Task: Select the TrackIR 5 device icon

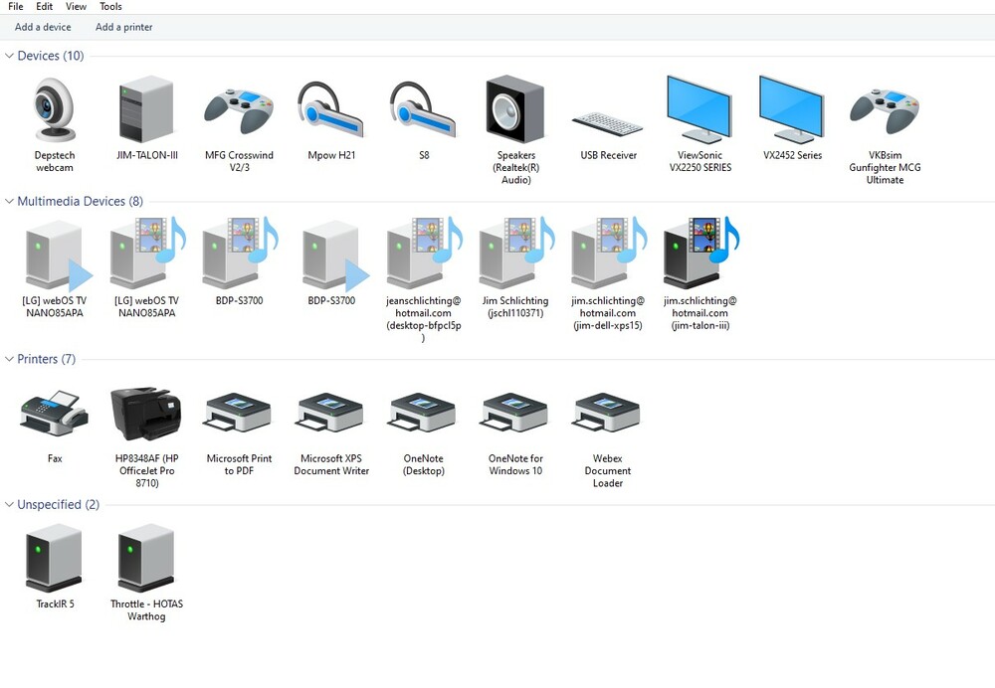Action: (54, 558)
